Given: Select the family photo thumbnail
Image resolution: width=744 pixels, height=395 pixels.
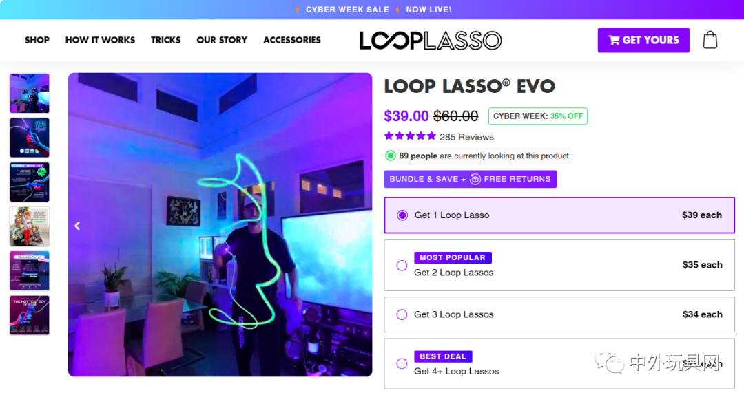Looking at the screenshot, I should pos(30,226).
